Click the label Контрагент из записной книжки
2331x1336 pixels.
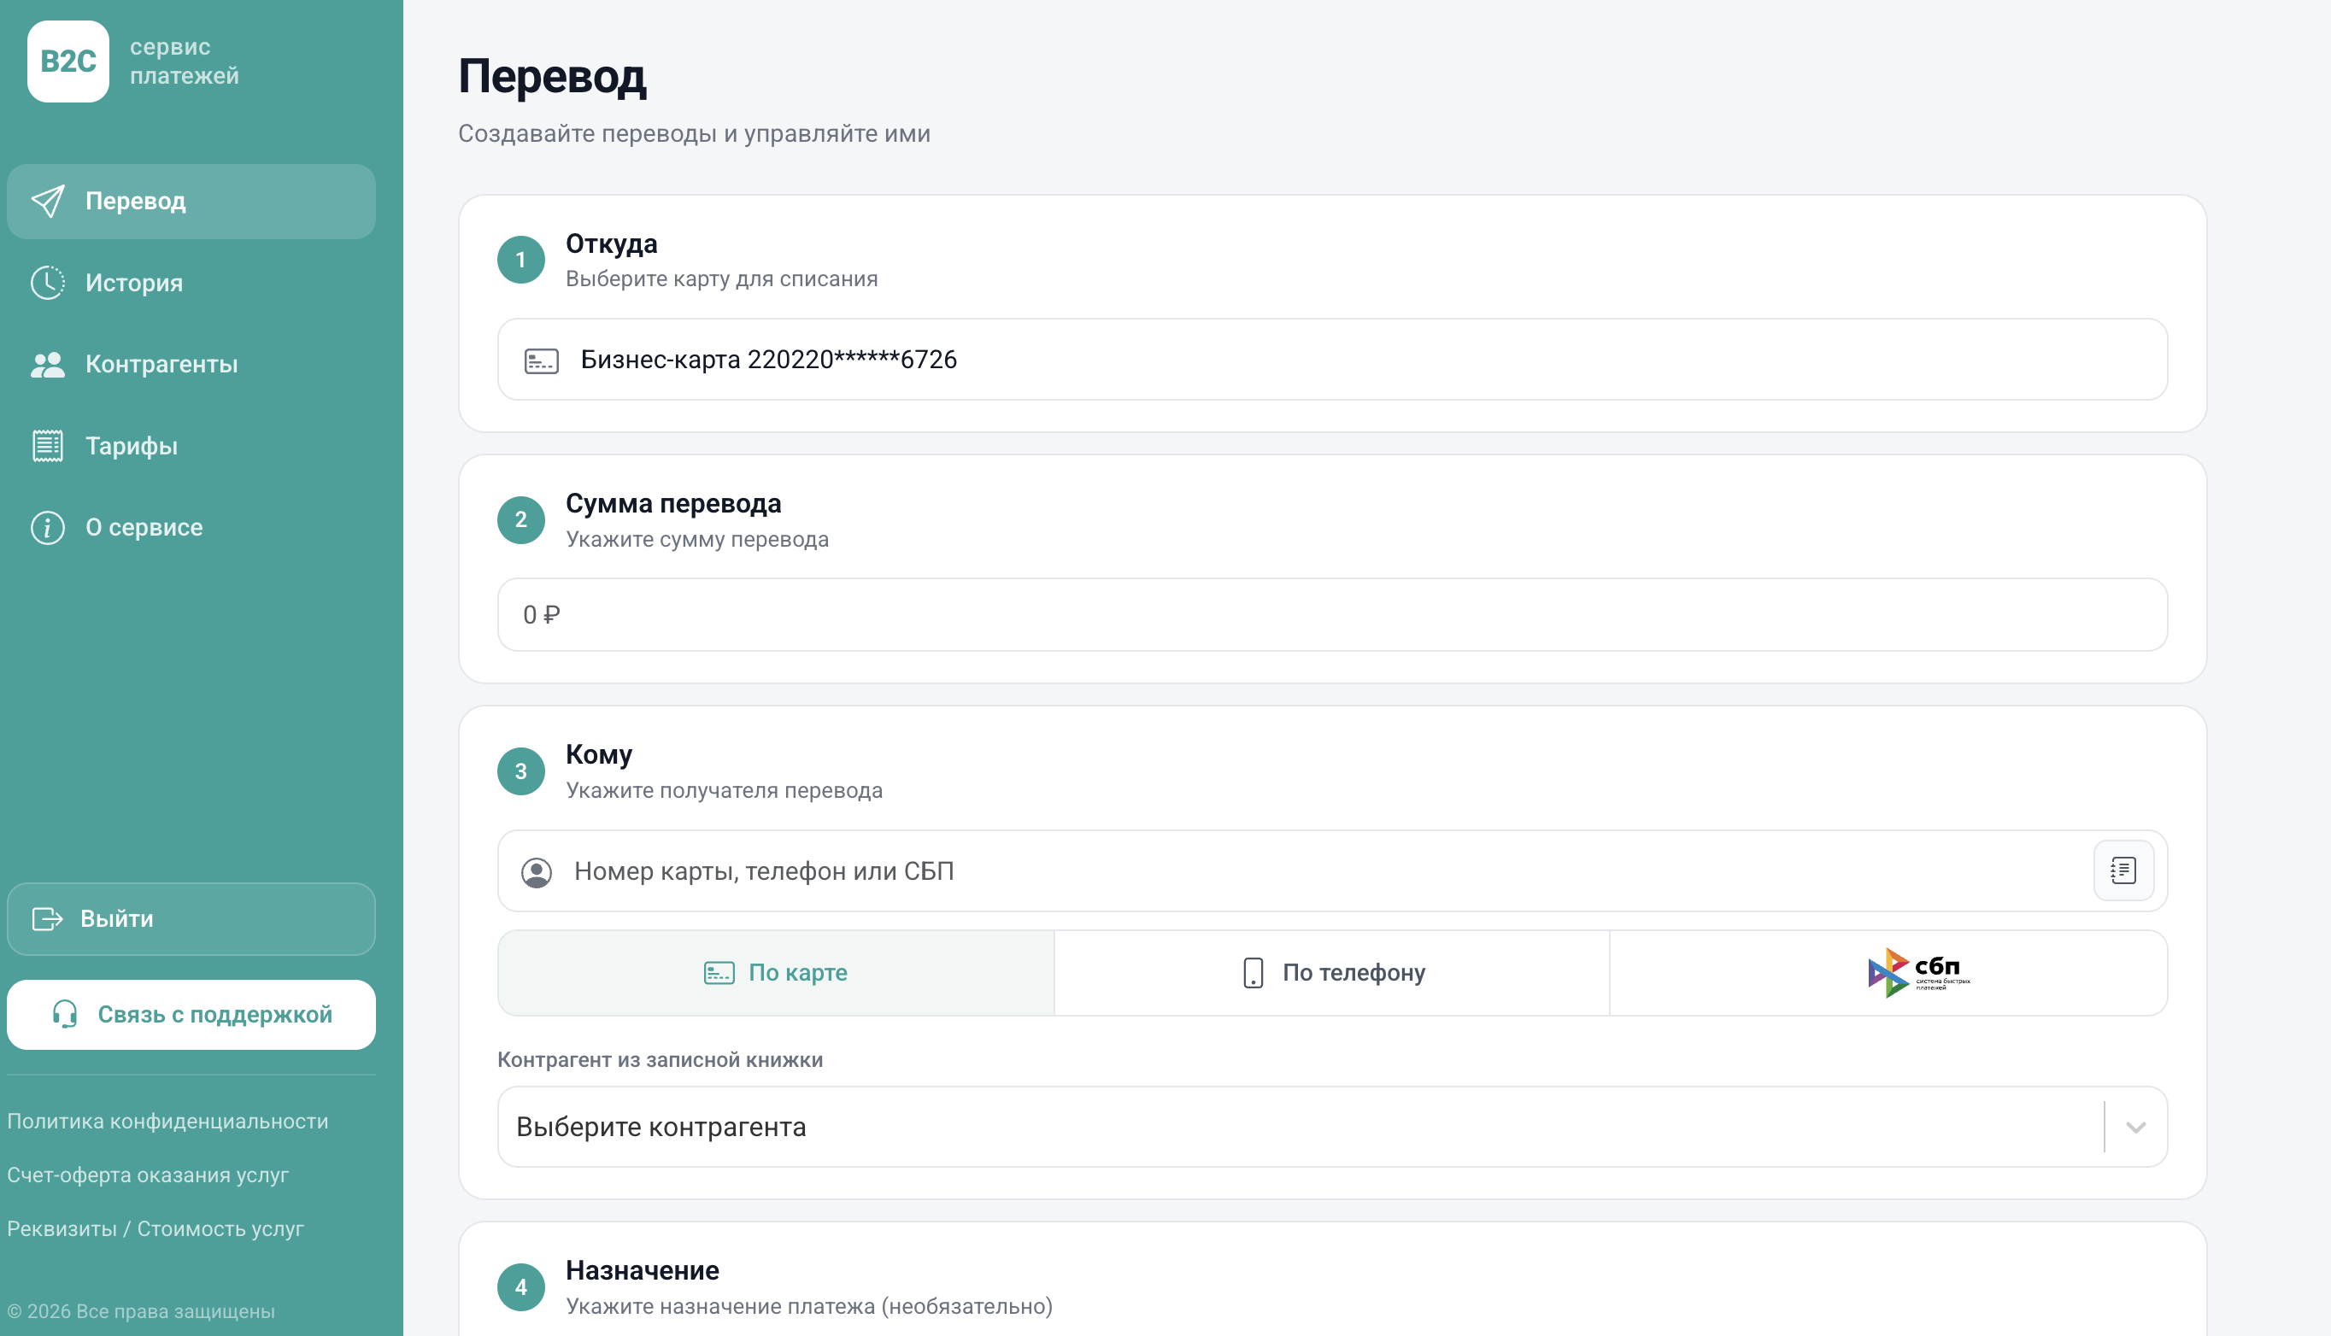(x=660, y=1060)
